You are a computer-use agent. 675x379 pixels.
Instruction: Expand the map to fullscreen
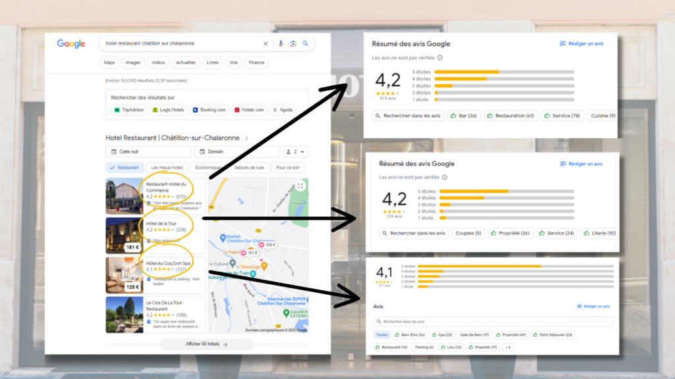(301, 186)
